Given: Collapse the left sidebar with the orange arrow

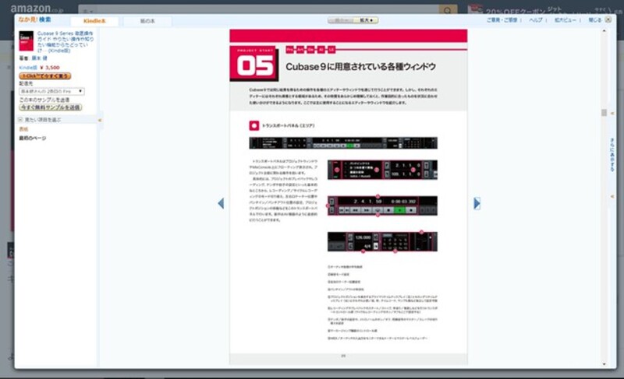Looking at the screenshot, I should [100, 120].
